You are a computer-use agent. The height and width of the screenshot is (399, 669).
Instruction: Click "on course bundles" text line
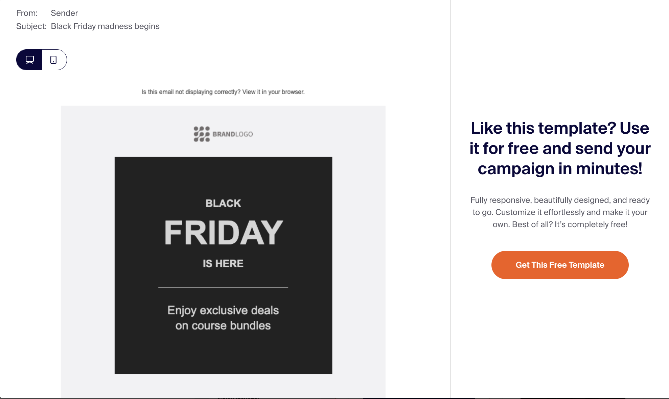[223, 326]
